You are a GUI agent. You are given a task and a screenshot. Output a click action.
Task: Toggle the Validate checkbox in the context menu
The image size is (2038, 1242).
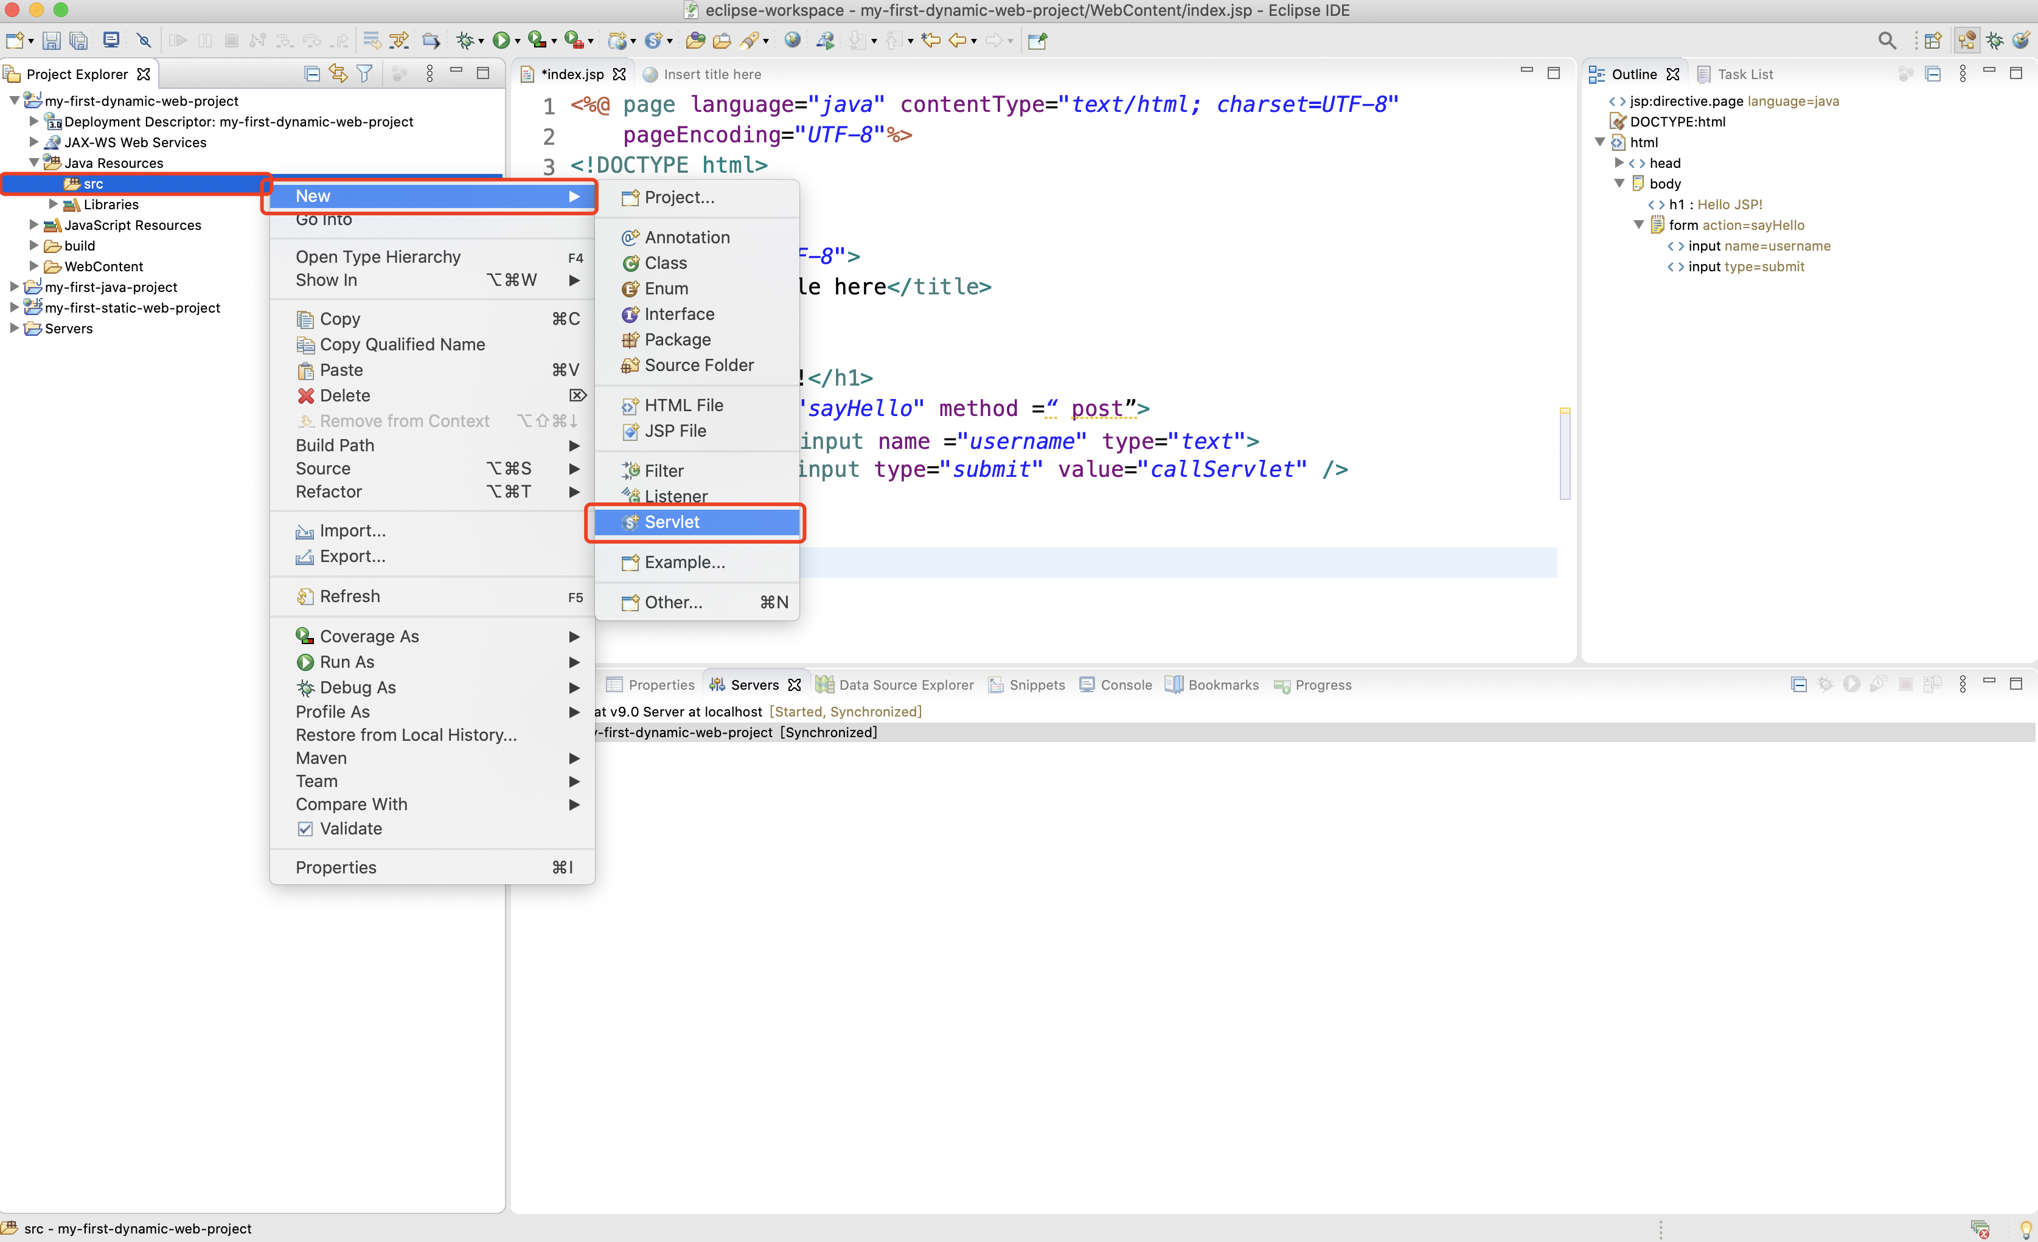305,828
